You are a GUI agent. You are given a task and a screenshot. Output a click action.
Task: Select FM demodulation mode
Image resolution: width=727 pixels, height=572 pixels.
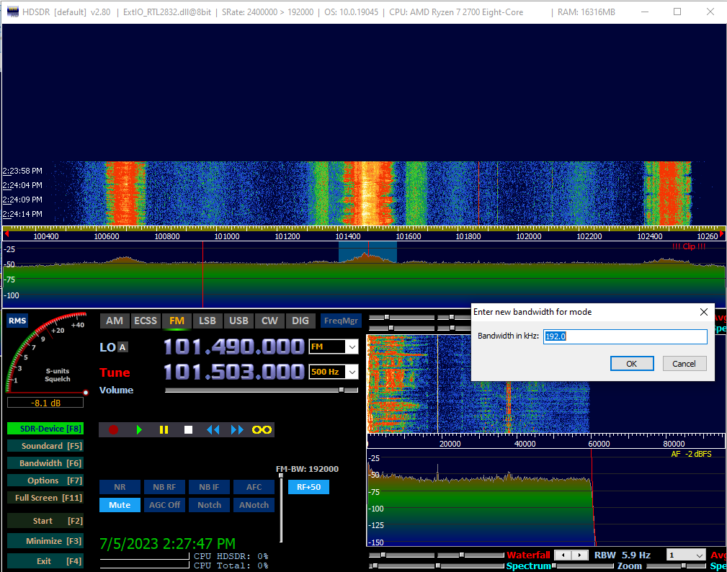pyautogui.click(x=177, y=321)
